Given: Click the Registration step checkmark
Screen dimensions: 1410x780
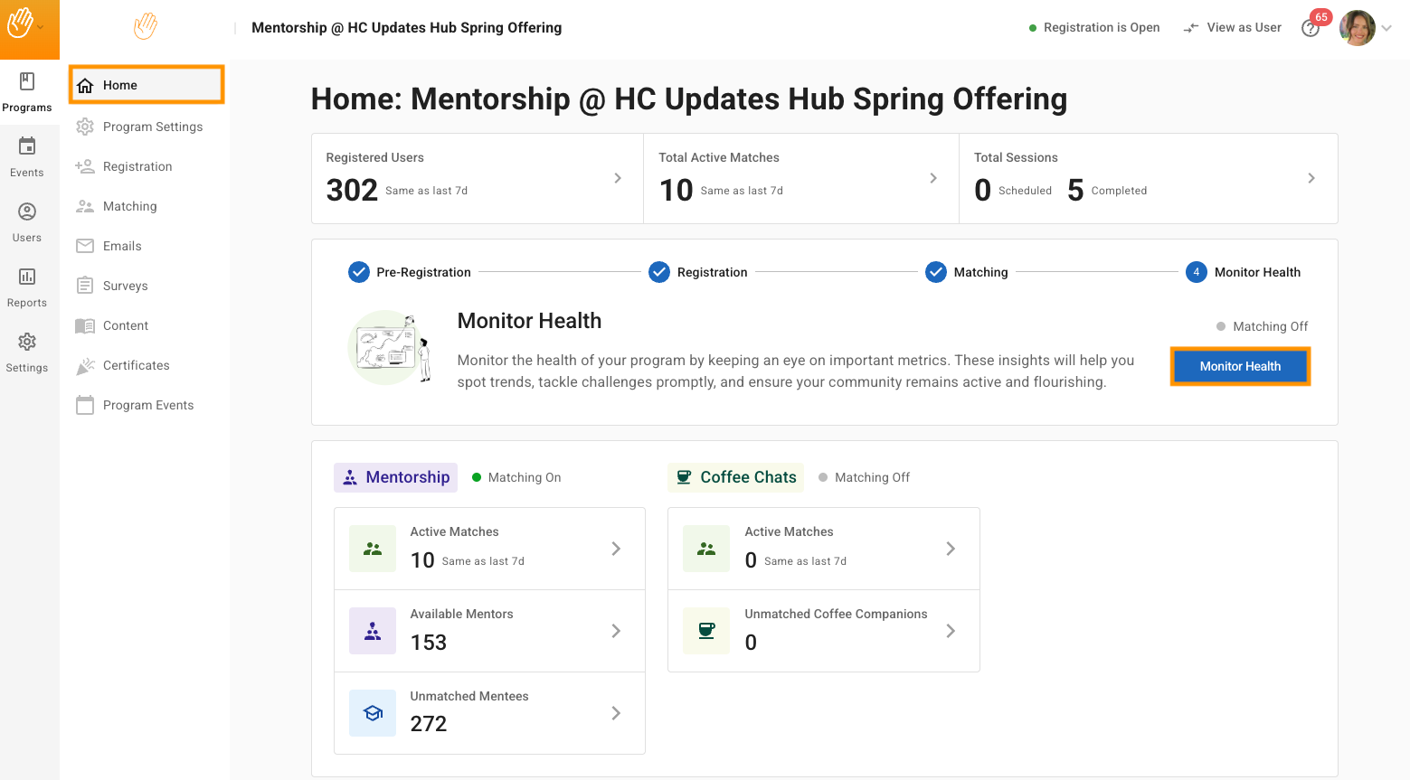Looking at the screenshot, I should pyautogui.click(x=659, y=272).
